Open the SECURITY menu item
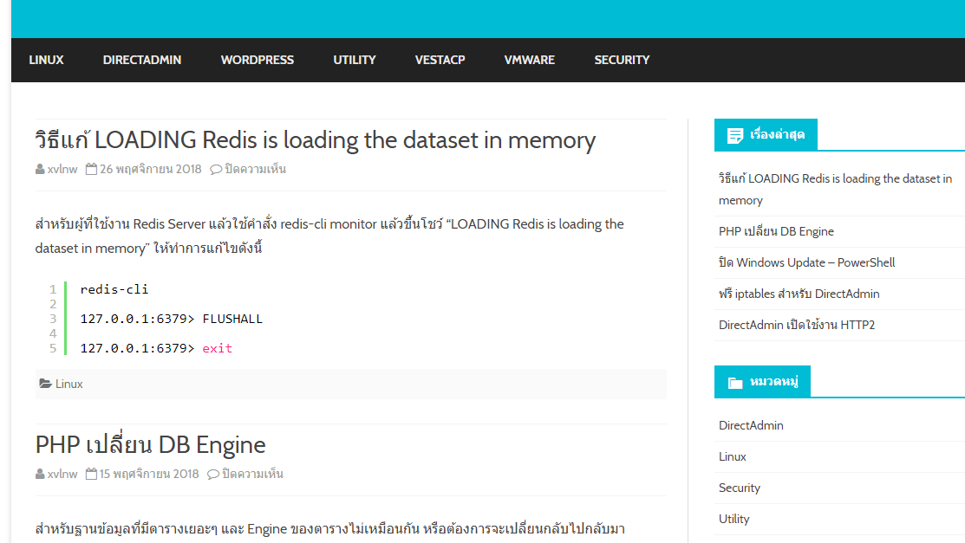Viewport: 965px width, 543px height. pyautogui.click(x=622, y=60)
